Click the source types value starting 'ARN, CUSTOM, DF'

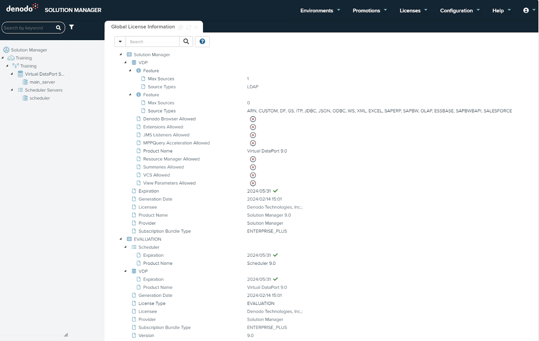tap(379, 111)
